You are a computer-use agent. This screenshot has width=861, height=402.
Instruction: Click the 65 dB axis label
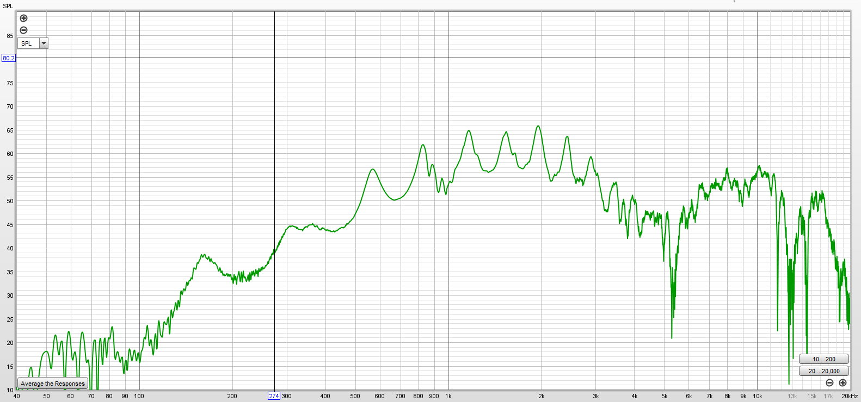click(10, 130)
